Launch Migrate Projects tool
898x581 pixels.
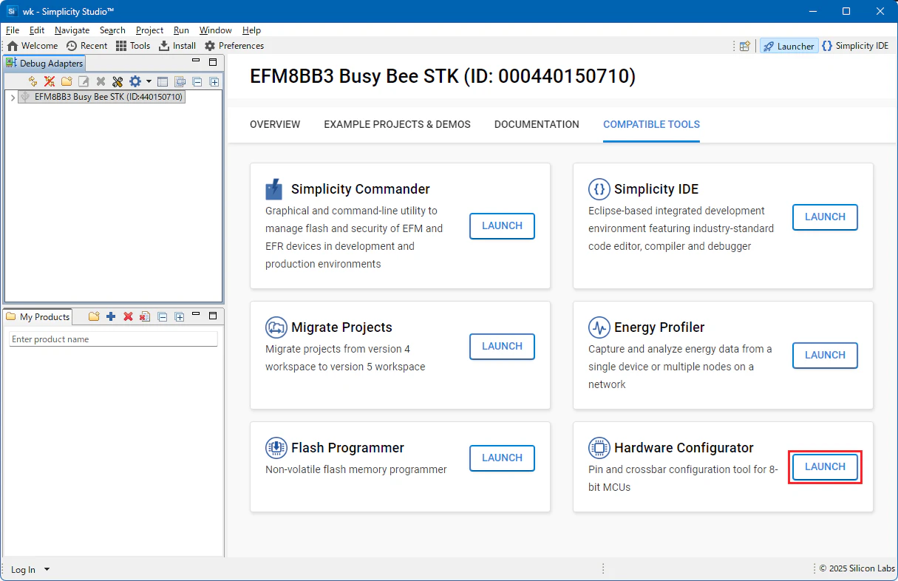[x=502, y=347]
